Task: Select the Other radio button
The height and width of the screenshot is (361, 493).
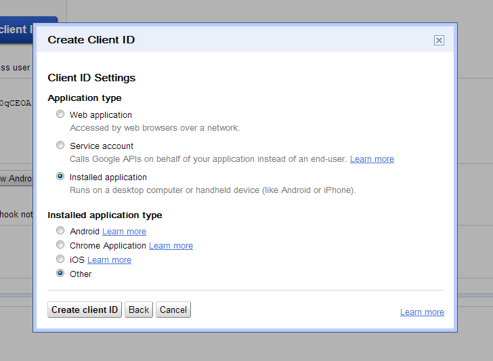Action: 60,274
